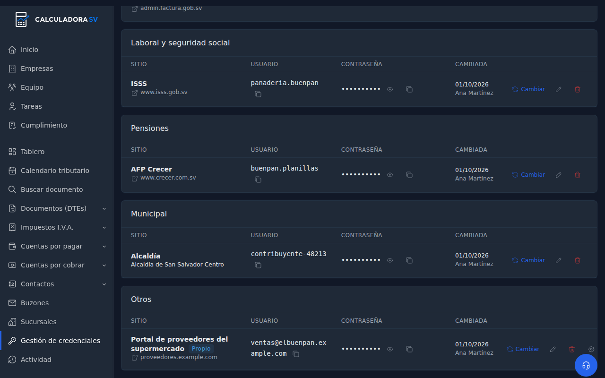Go to Inicio in the sidebar

[57, 50]
